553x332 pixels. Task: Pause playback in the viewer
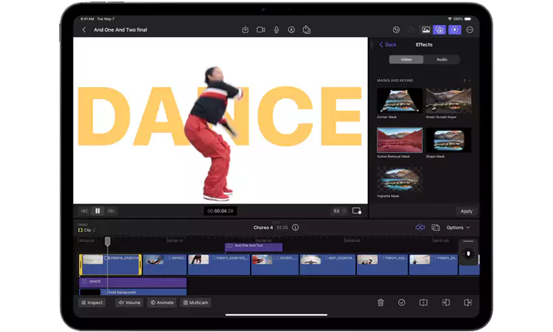tap(97, 211)
